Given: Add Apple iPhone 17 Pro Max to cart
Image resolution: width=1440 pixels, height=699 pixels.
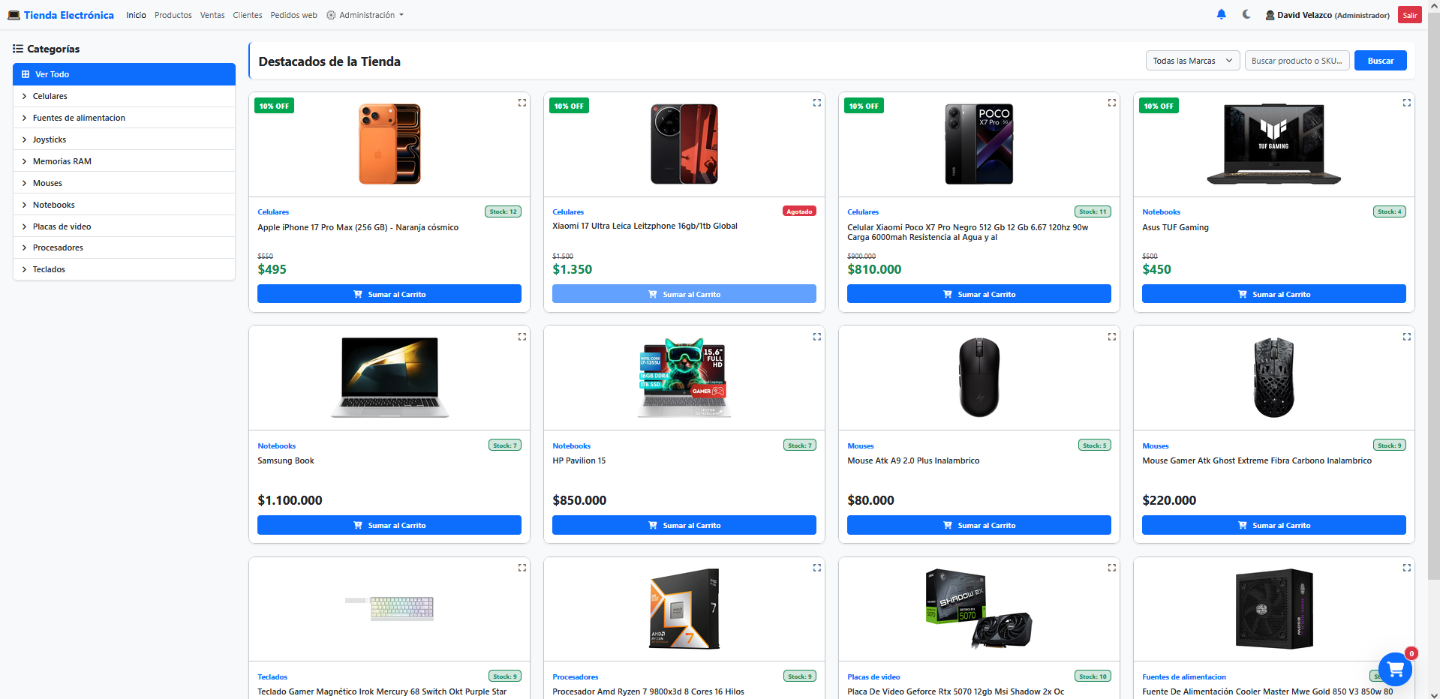Looking at the screenshot, I should [389, 294].
